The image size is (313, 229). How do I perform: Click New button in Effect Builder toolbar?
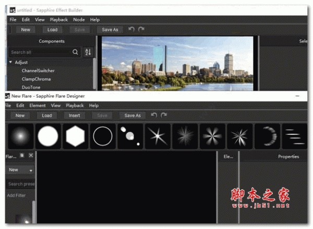[x=26, y=30]
